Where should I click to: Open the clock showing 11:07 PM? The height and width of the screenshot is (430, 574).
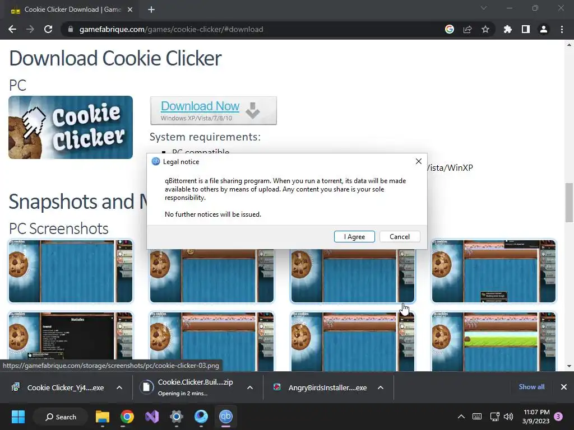536,417
